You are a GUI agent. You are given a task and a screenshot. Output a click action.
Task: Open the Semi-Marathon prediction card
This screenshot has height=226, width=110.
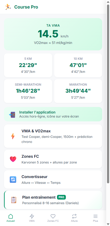pyautogui.click(x=28, y=91)
